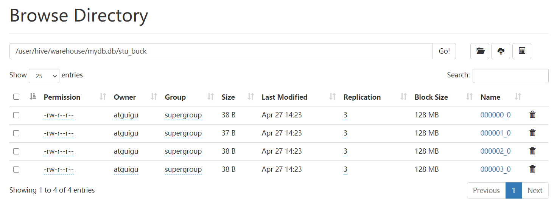557x205 pixels.
Task: Click the upload files icon
Action: click(501, 51)
